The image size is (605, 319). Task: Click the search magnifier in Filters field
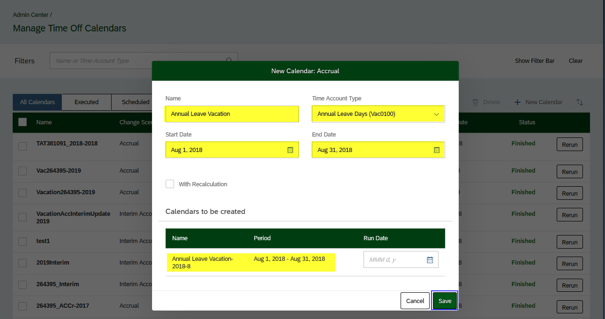tap(229, 61)
